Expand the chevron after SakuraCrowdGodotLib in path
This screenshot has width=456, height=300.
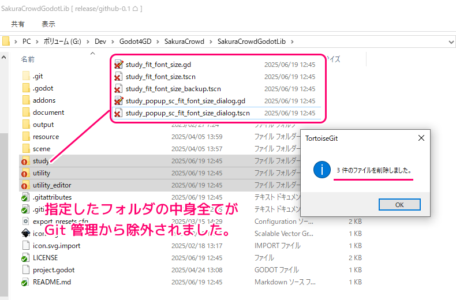(293, 42)
